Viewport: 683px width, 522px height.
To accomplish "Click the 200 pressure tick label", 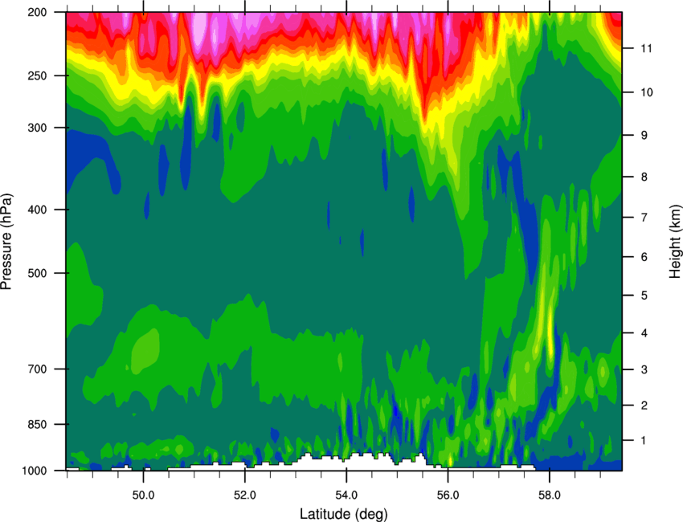I will [x=38, y=12].
